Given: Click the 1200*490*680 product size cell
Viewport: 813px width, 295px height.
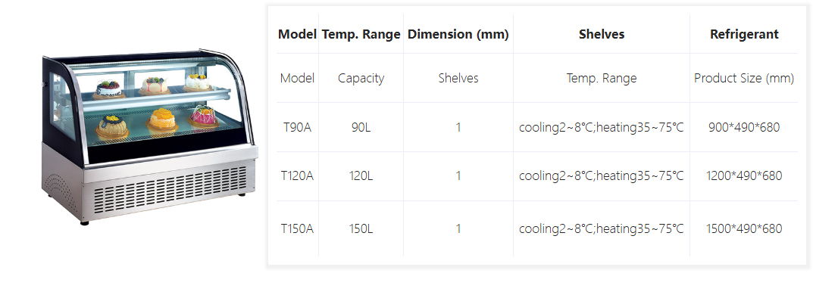Looking at the screenshot, I should [x=744, y=176].
